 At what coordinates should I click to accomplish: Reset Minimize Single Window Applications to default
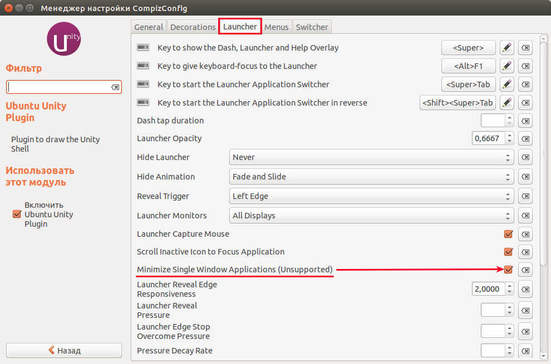click(x=525, y=270)
